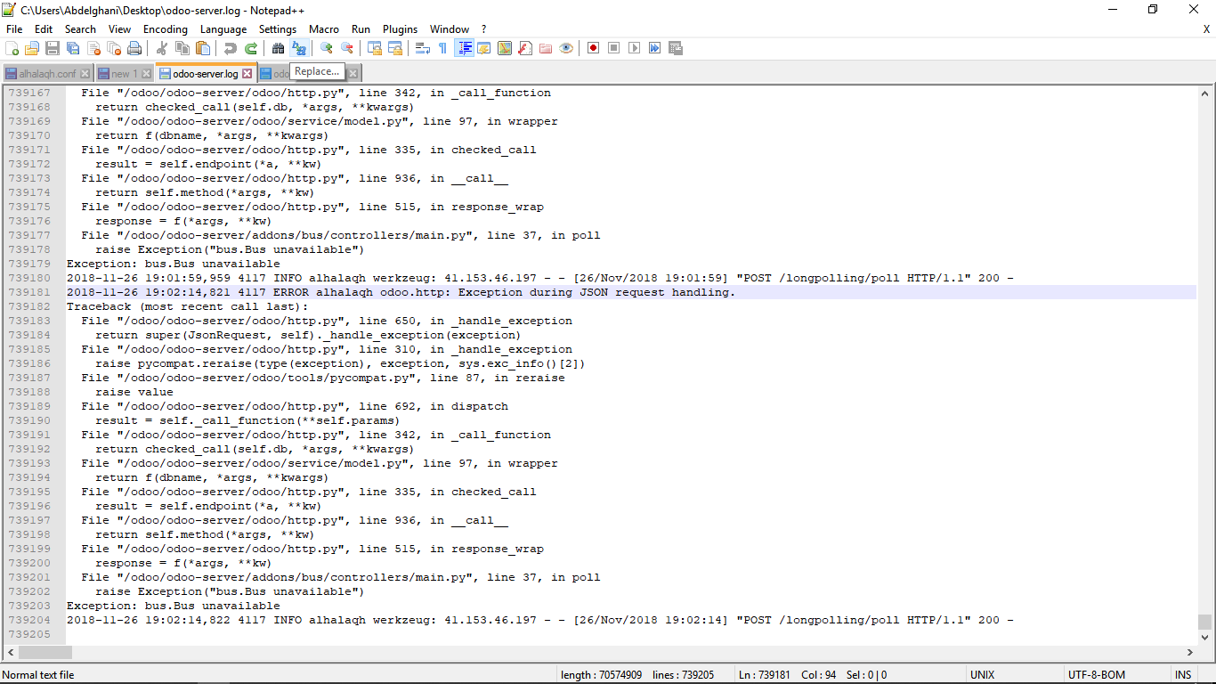Create a new document with the New icon

click(12, 48)
